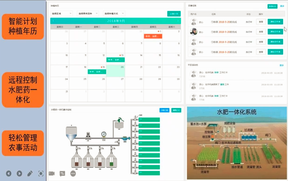Click the focus/screenshot frame icon
Image resolution: width=288 pixels, height=181 pixels.
(41, 173)
